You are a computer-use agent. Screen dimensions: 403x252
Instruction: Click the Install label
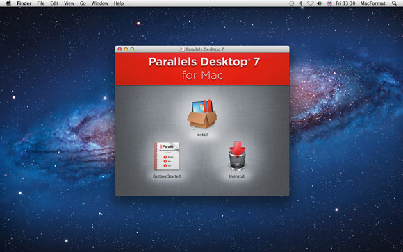[x=202, y=135]
